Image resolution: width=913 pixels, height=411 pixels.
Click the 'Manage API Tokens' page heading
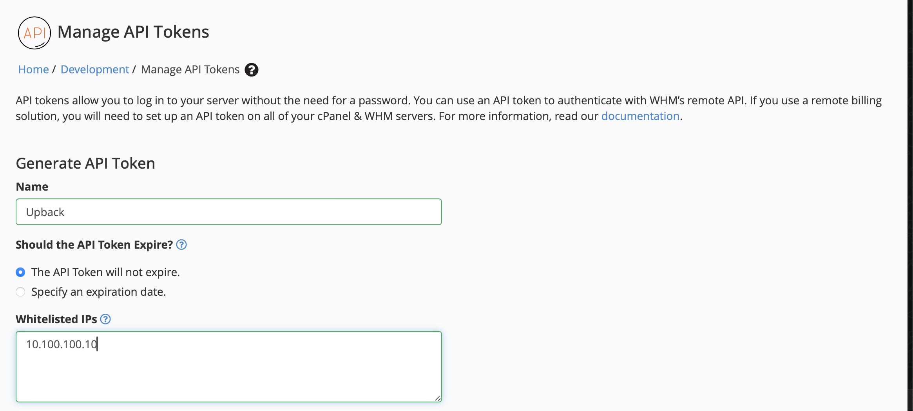133,32
